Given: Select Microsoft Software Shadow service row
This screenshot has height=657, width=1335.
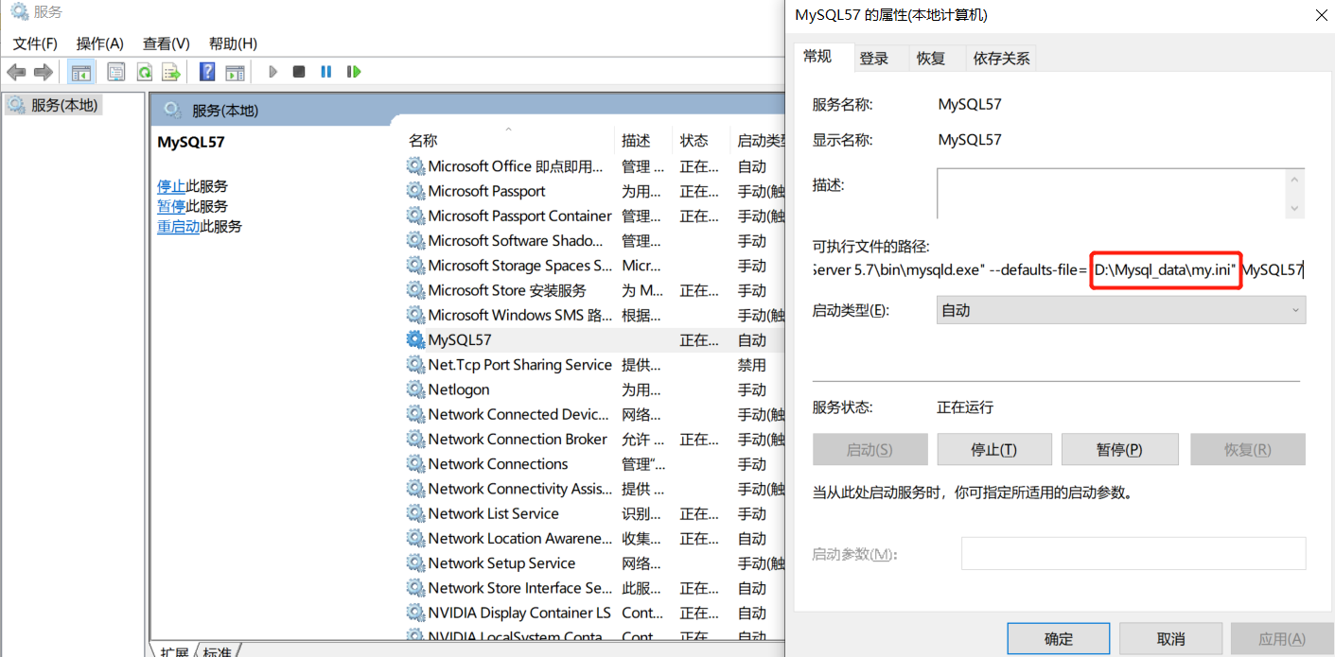Looking at the screenshot, I should 594,241.
